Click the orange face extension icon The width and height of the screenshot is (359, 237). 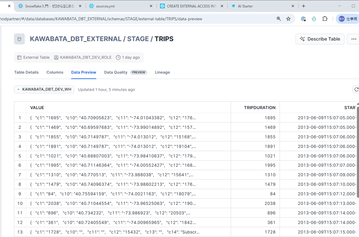click(314, 19)
